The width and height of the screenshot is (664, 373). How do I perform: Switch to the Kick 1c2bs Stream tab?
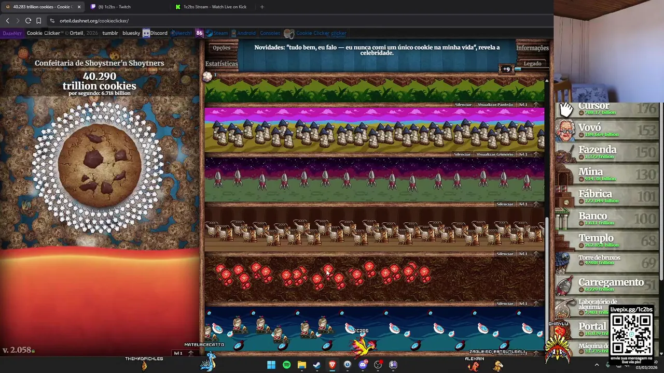(214, 7)
